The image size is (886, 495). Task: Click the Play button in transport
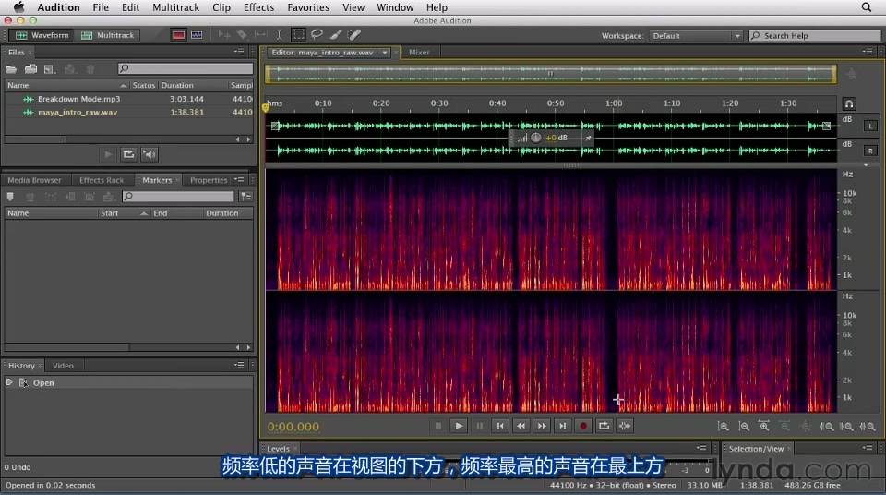click(x=459, y=426)
